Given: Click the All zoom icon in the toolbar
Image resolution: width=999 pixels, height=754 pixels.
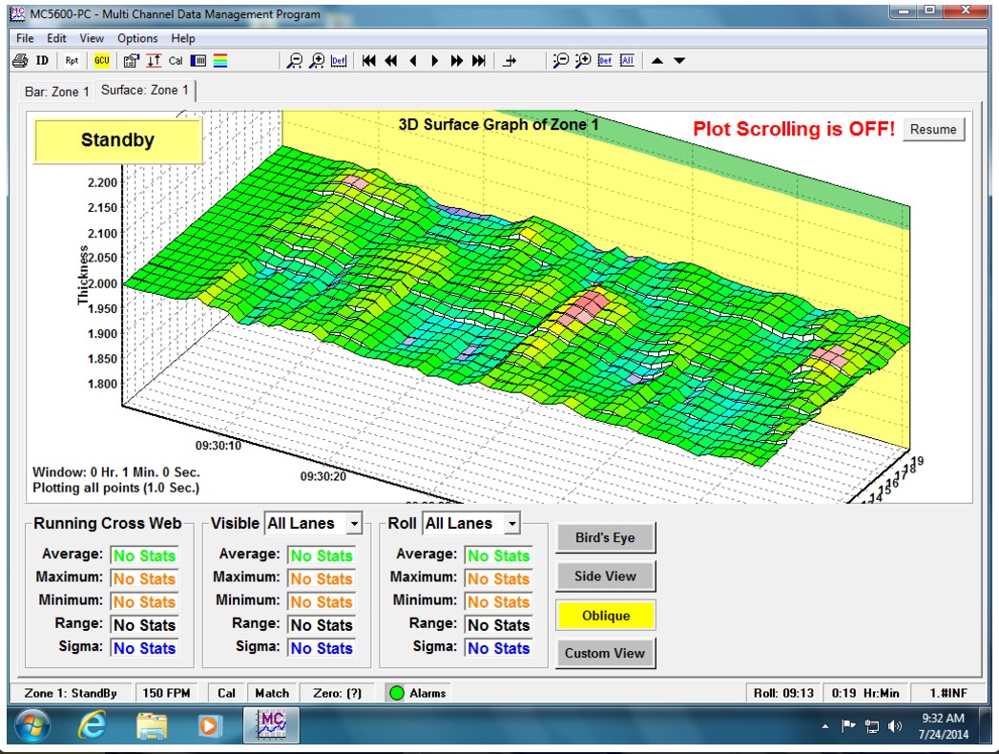Looking at the screenshot, I should tap(627, 61).
